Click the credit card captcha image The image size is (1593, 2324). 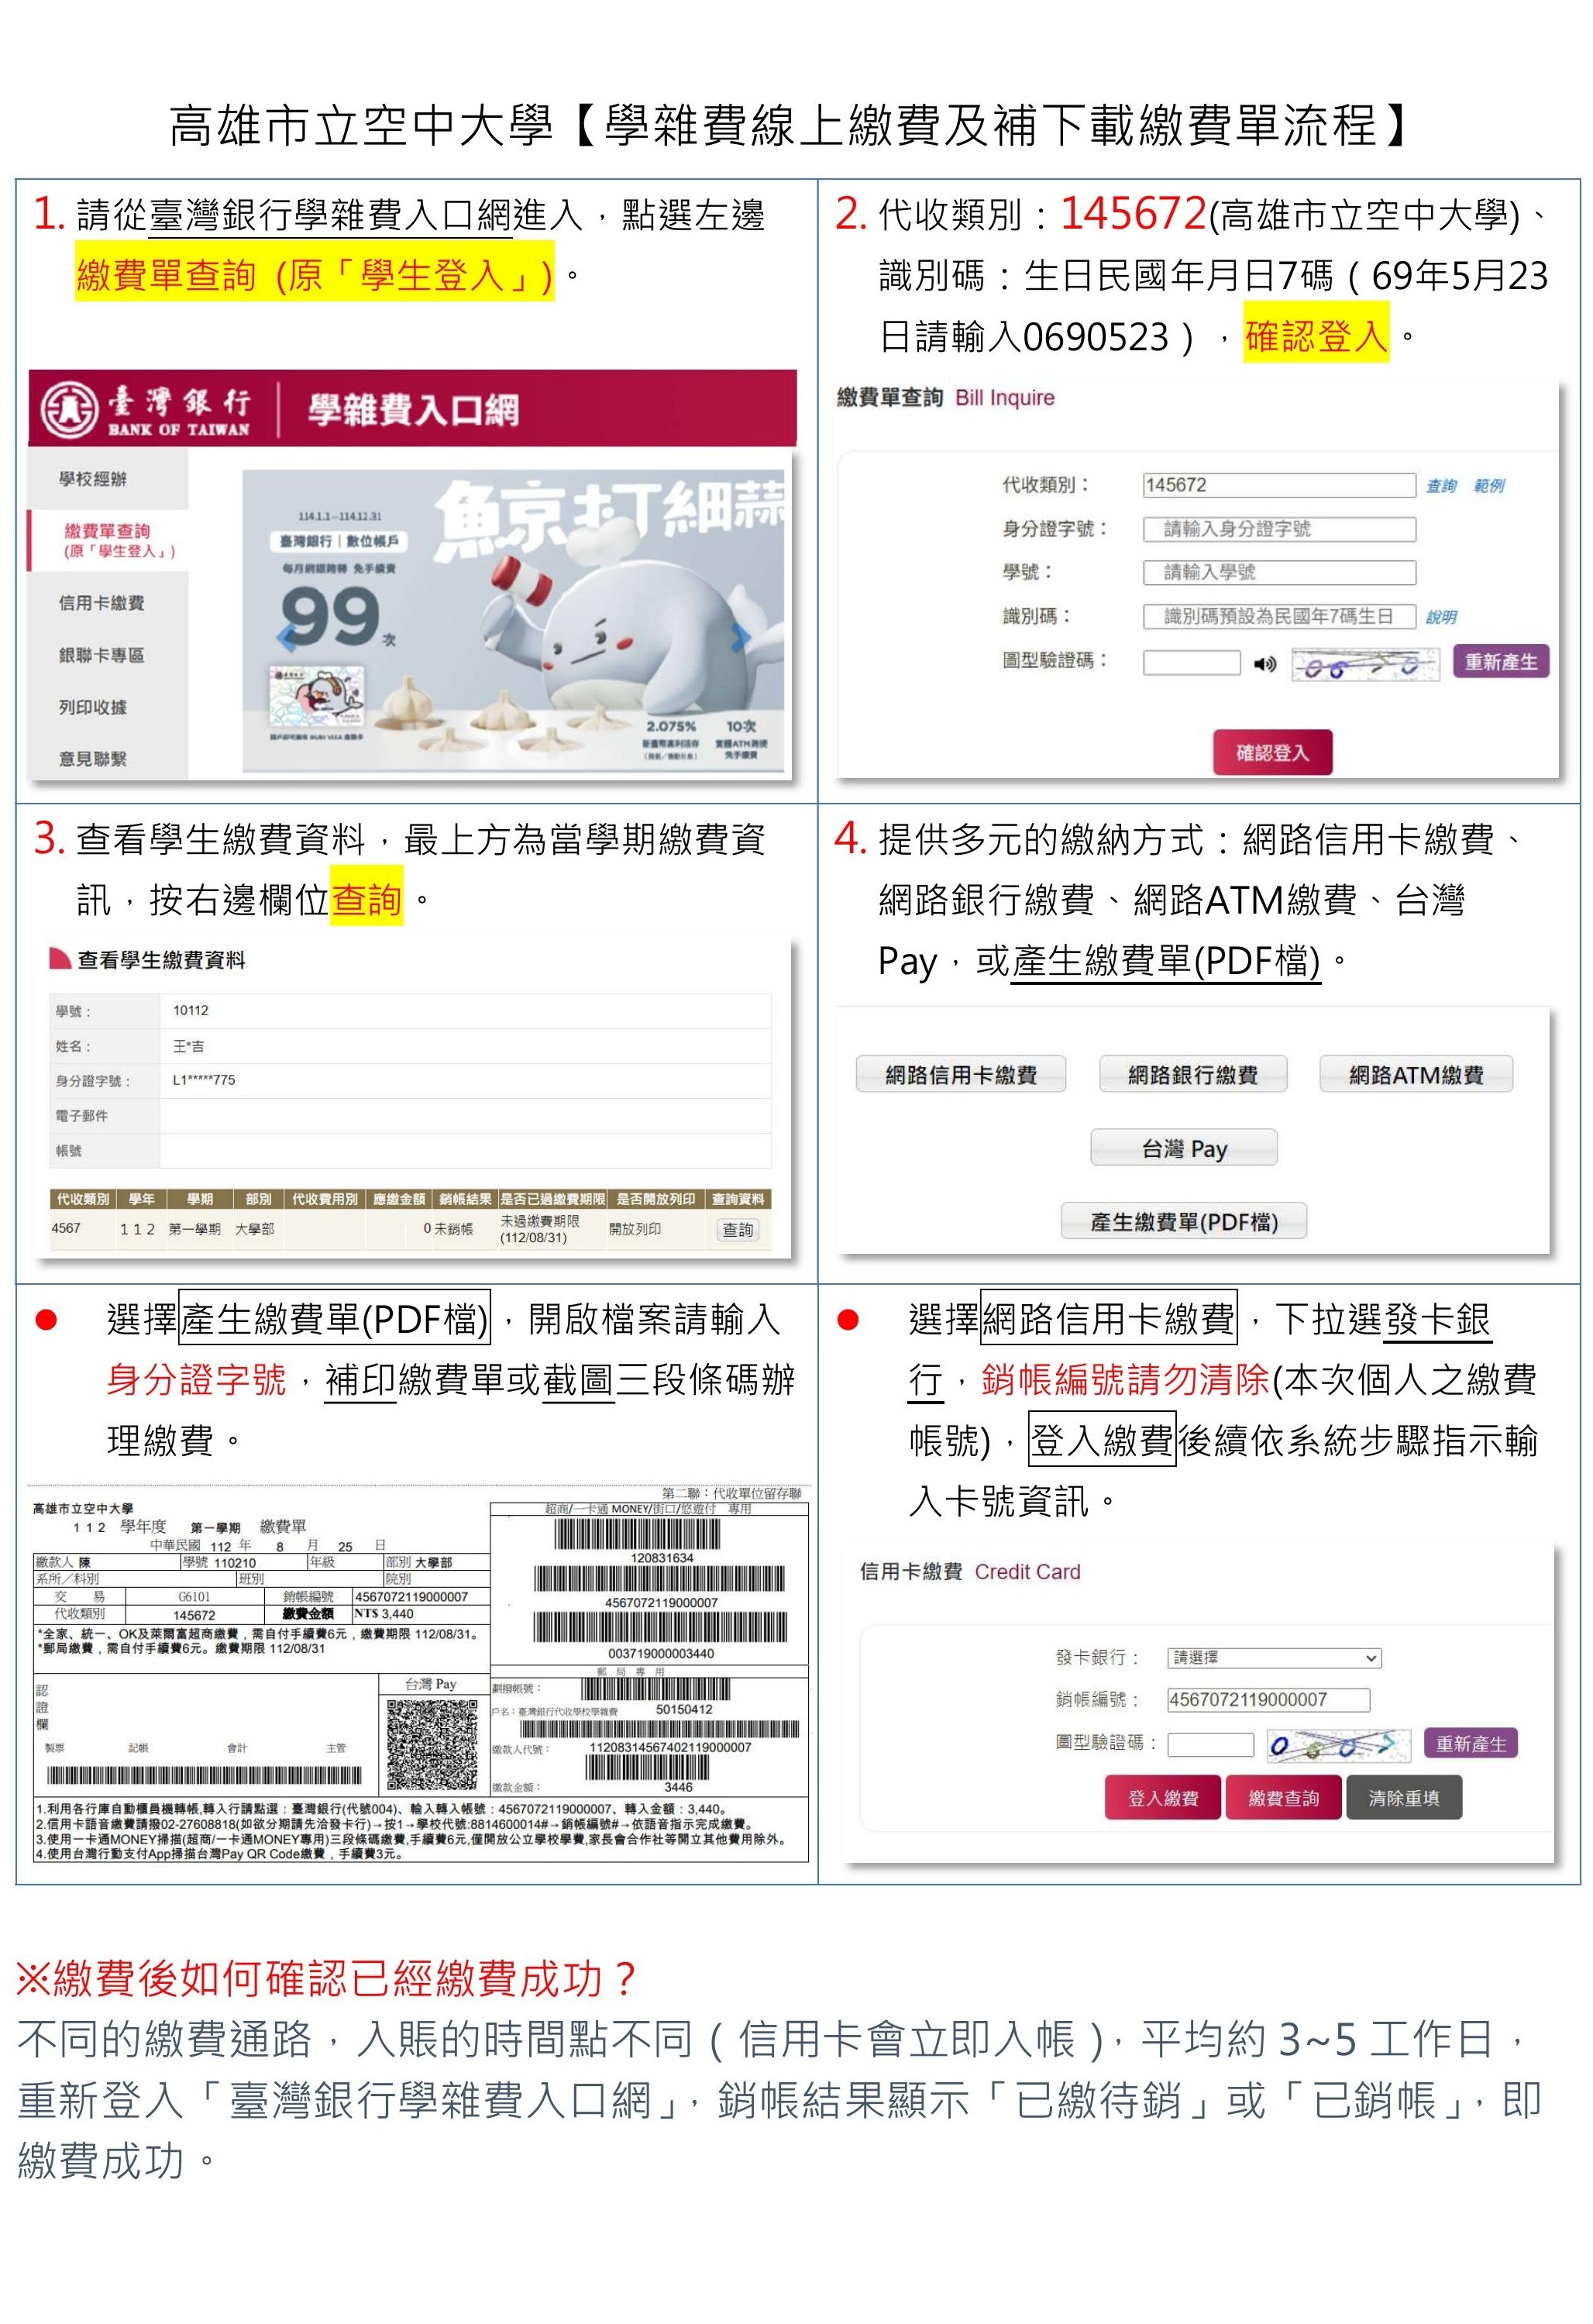(x=1339, y=1744)
